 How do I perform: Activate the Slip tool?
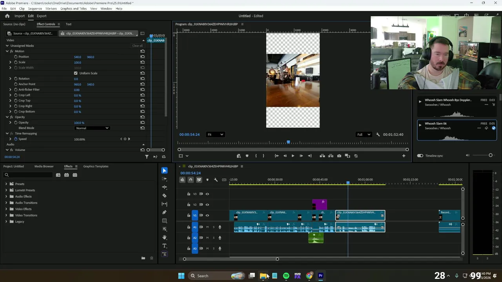164,204
